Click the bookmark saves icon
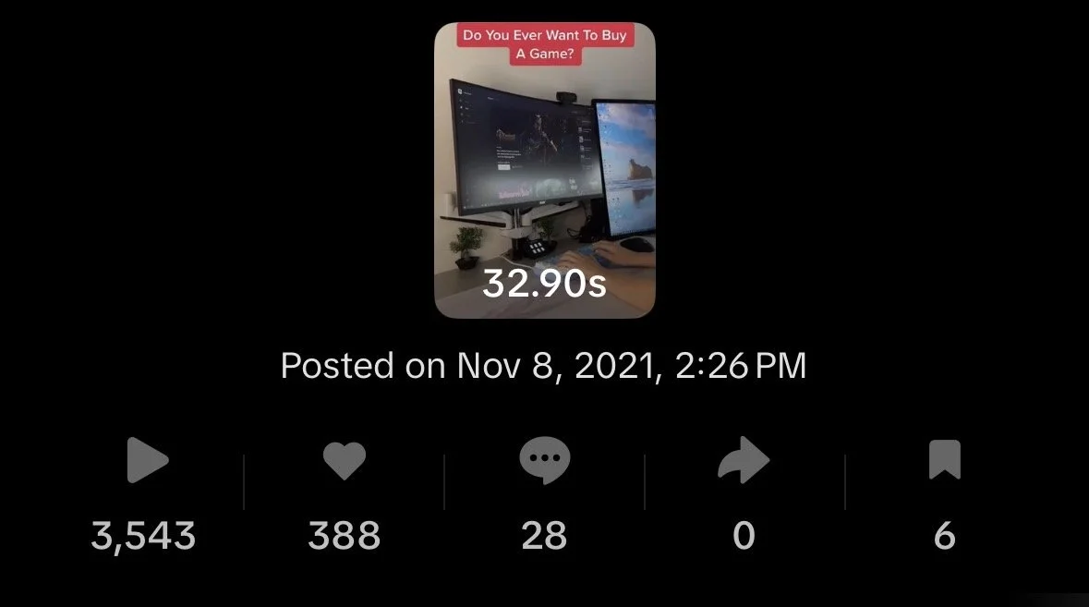 pyautogui.click(x=945, y=460)
